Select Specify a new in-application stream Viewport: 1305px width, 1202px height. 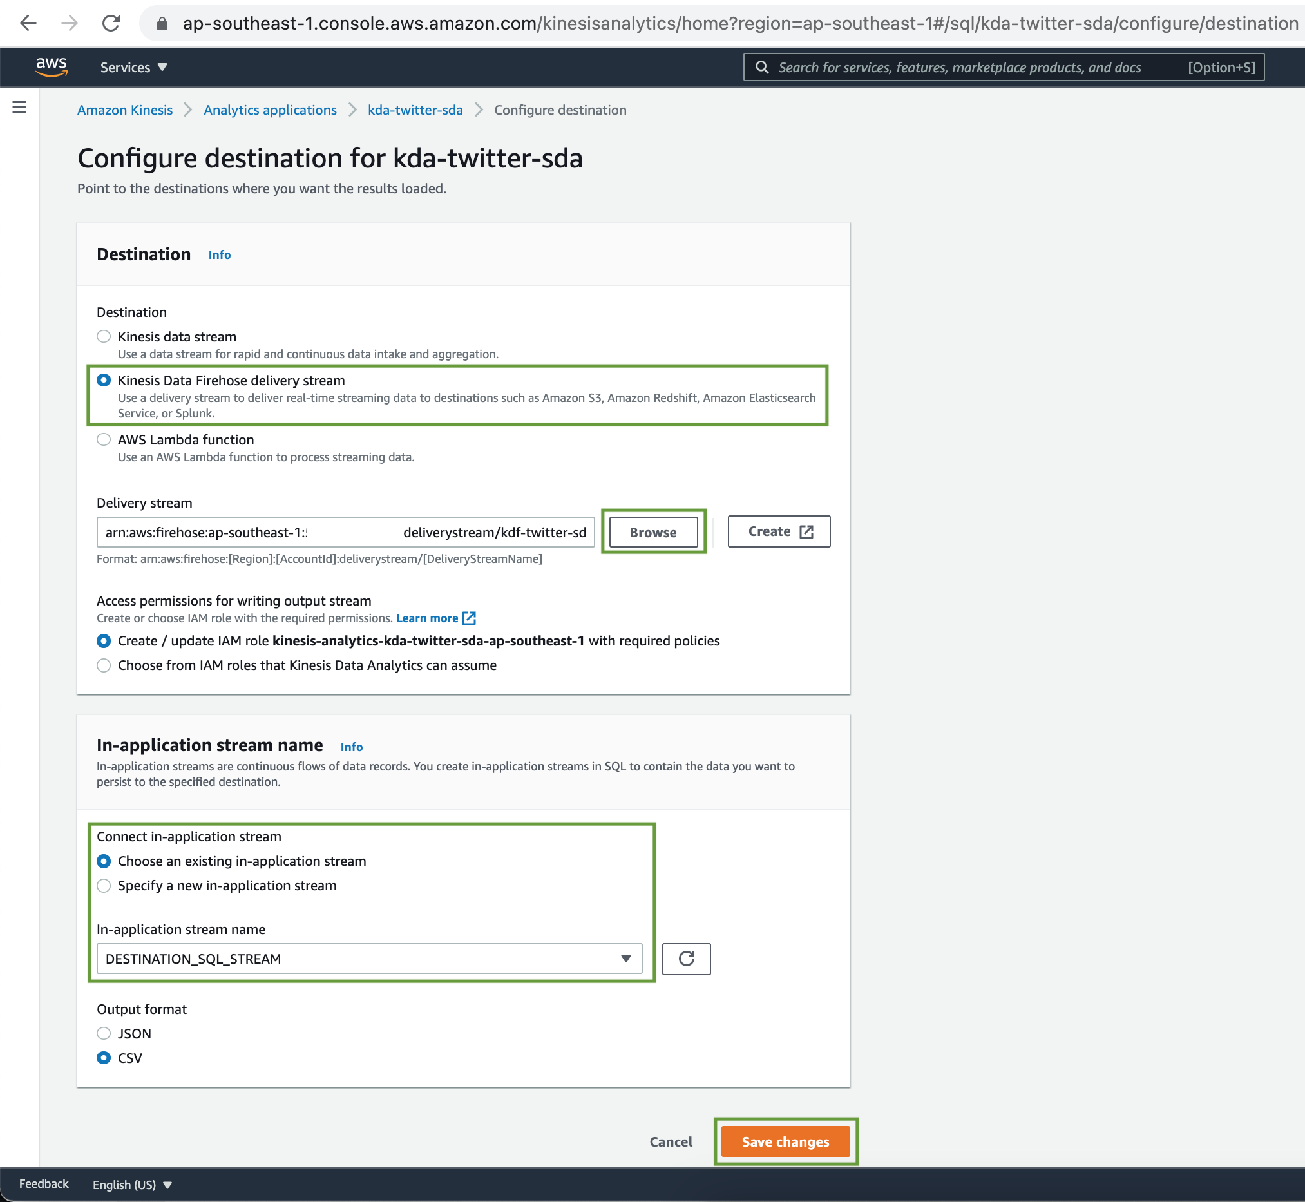point(104,885)
